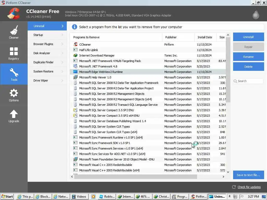
Task: Open the Registry section
Action: (14, 53)
